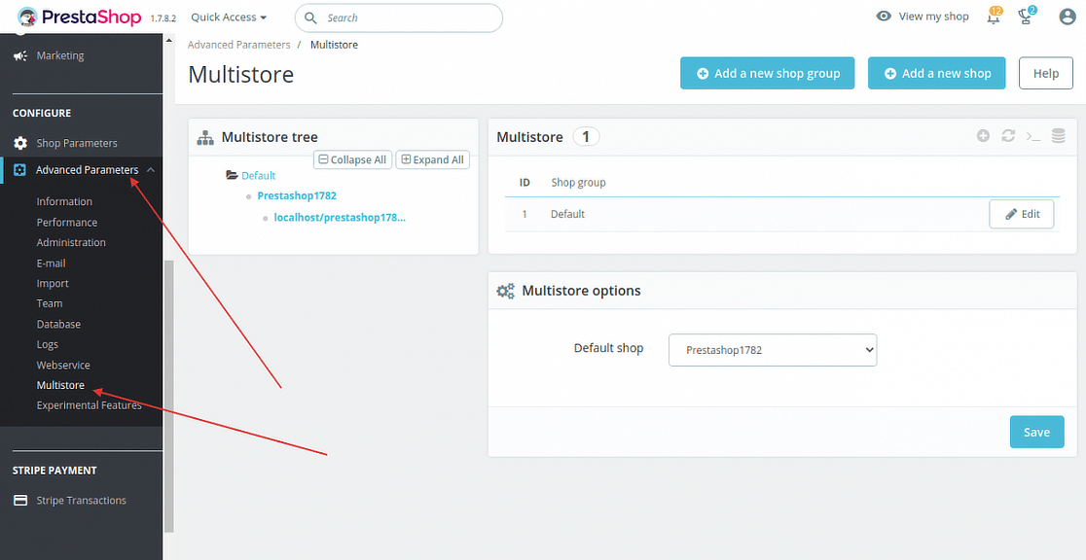
Task: Click the Multistore options gears icon
Action: tap(506, 291)
